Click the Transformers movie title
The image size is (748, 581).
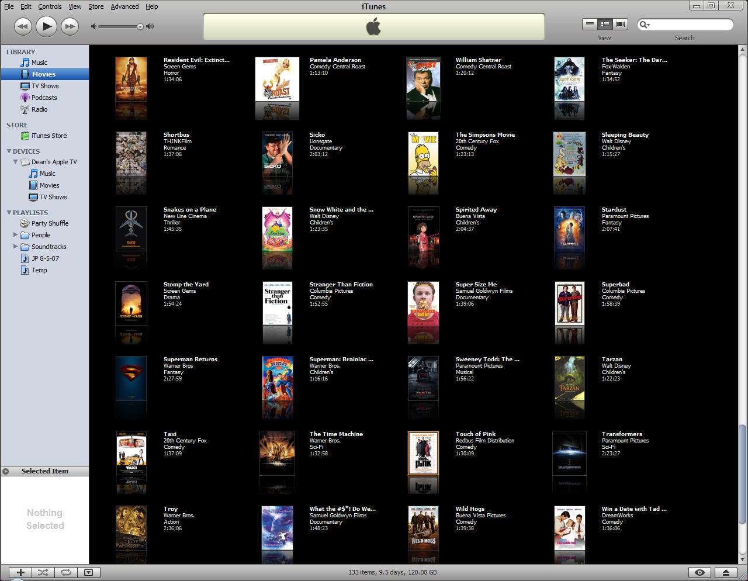click(x=622, y=434)
